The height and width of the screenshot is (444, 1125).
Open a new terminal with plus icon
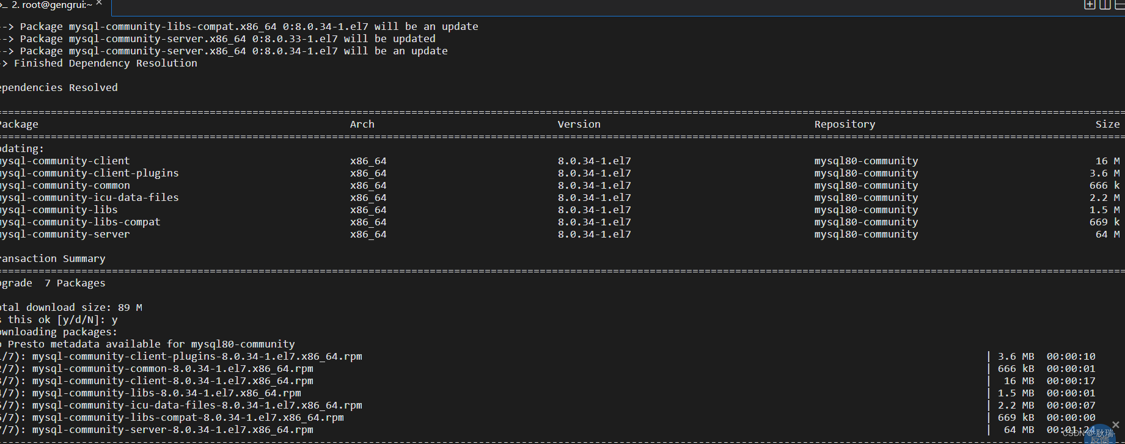click(x=1090, y=5)
